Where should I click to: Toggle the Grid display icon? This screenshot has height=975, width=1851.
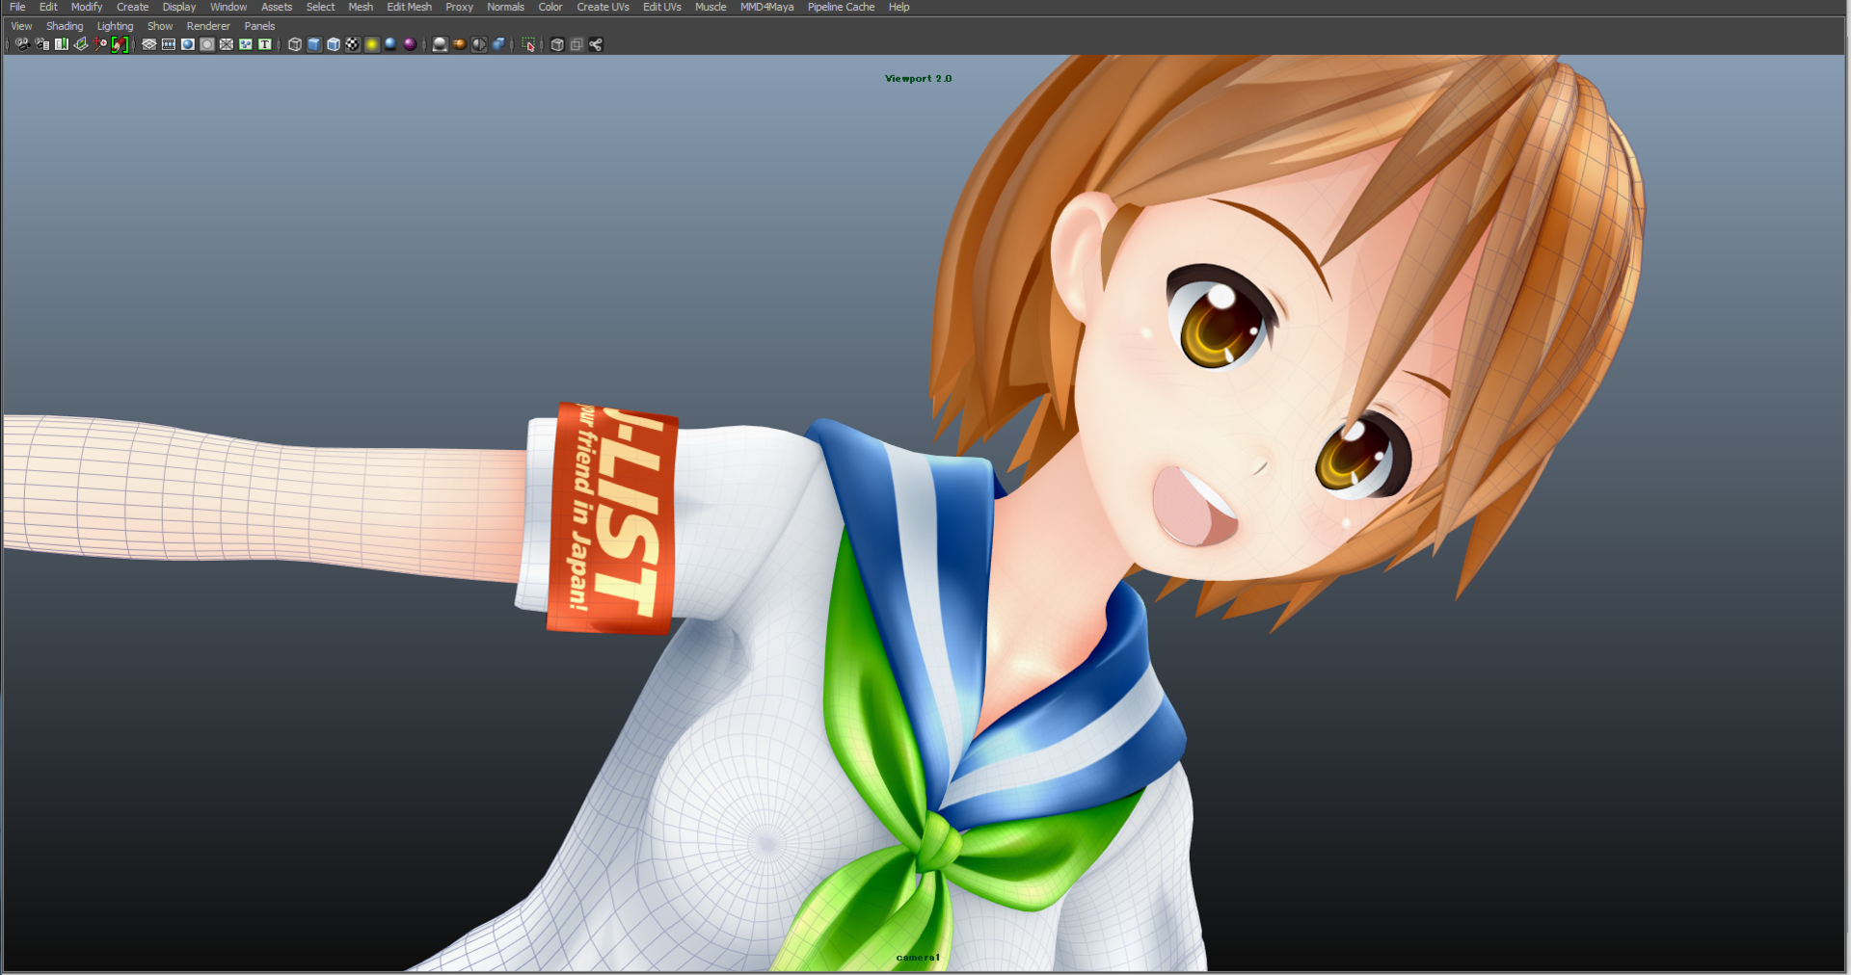coord(149,44)
